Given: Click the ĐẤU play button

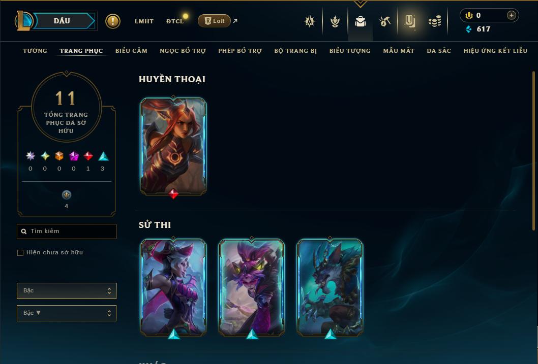Looking at the screenshot, I should pos(62,21).
